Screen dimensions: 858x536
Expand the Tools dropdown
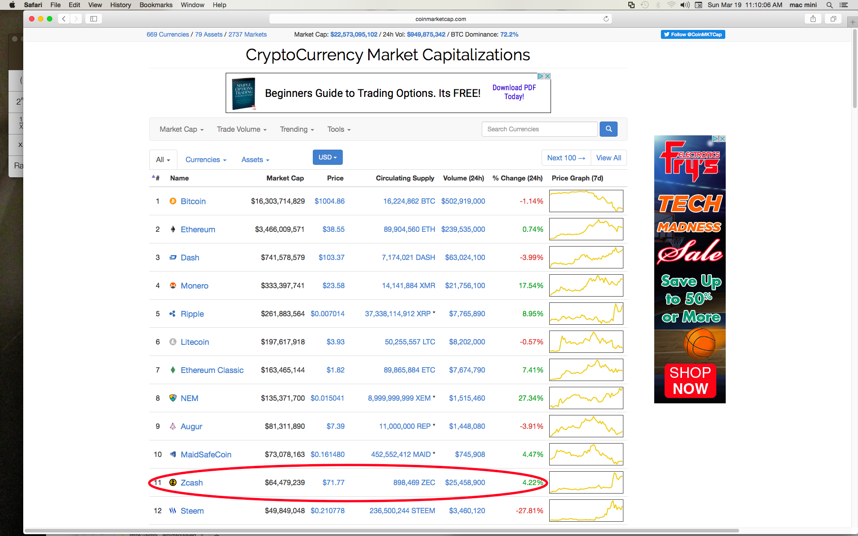coord(339,129)
